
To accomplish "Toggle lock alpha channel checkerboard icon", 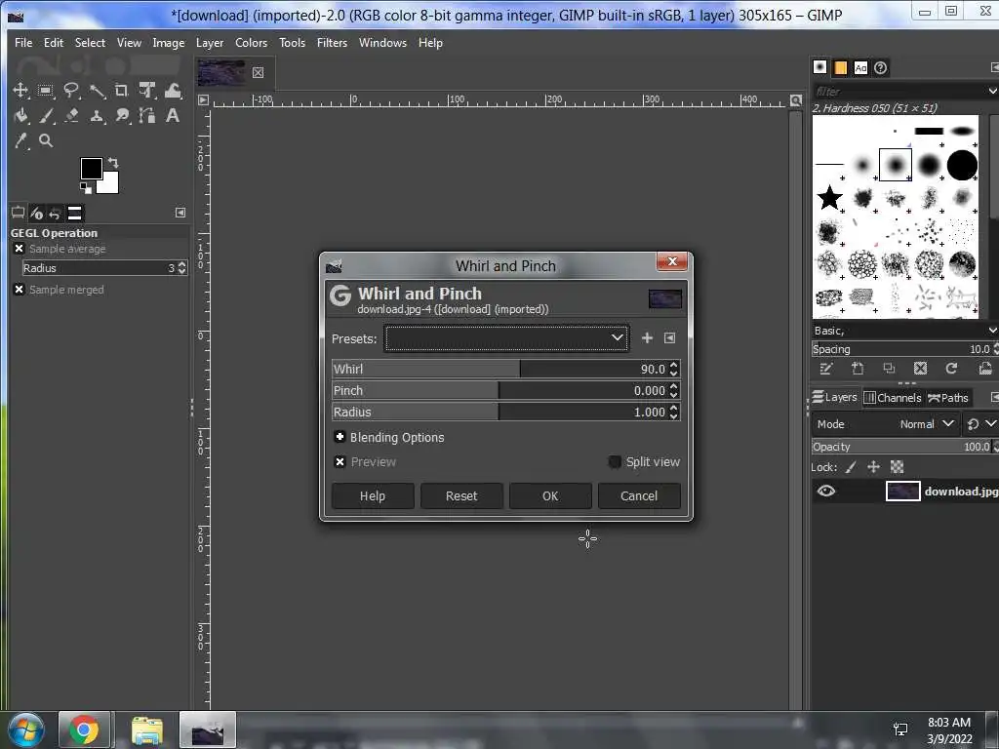I will [x=898, y=467].
